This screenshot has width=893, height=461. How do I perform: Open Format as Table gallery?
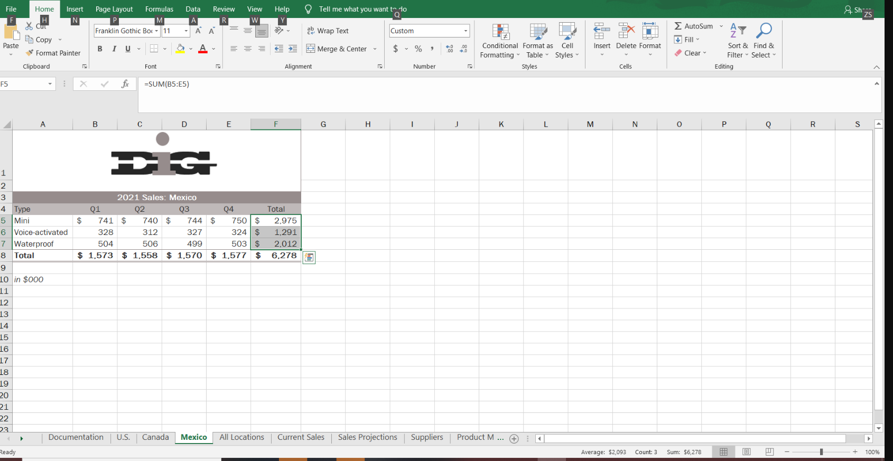[x=538, y=41]
